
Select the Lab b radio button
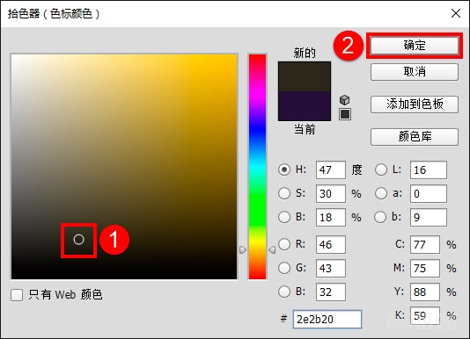(380, 217)
